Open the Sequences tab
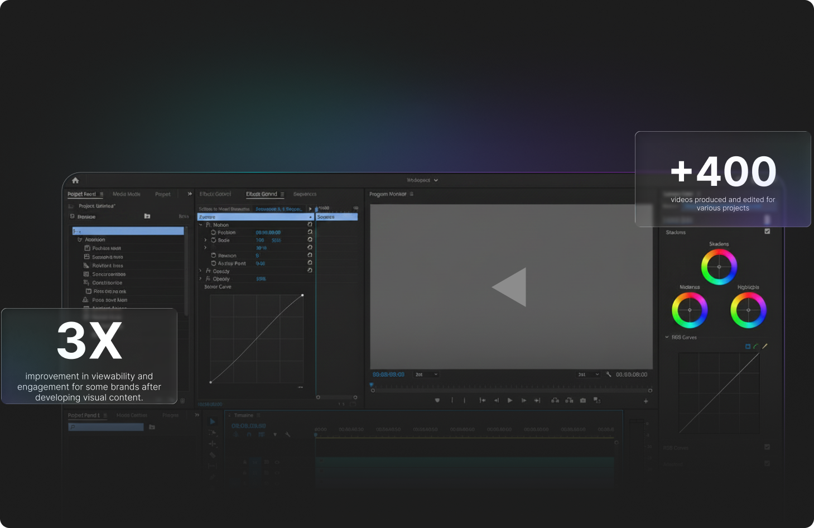The height and width of the screenshot is (528, 814). (x=305, y=194)
